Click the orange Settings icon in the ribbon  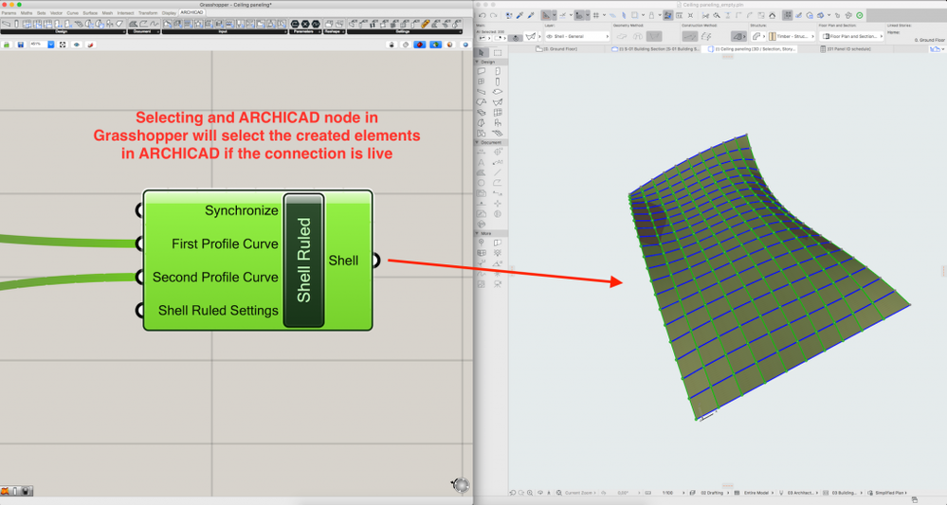(x=426, y=24)
